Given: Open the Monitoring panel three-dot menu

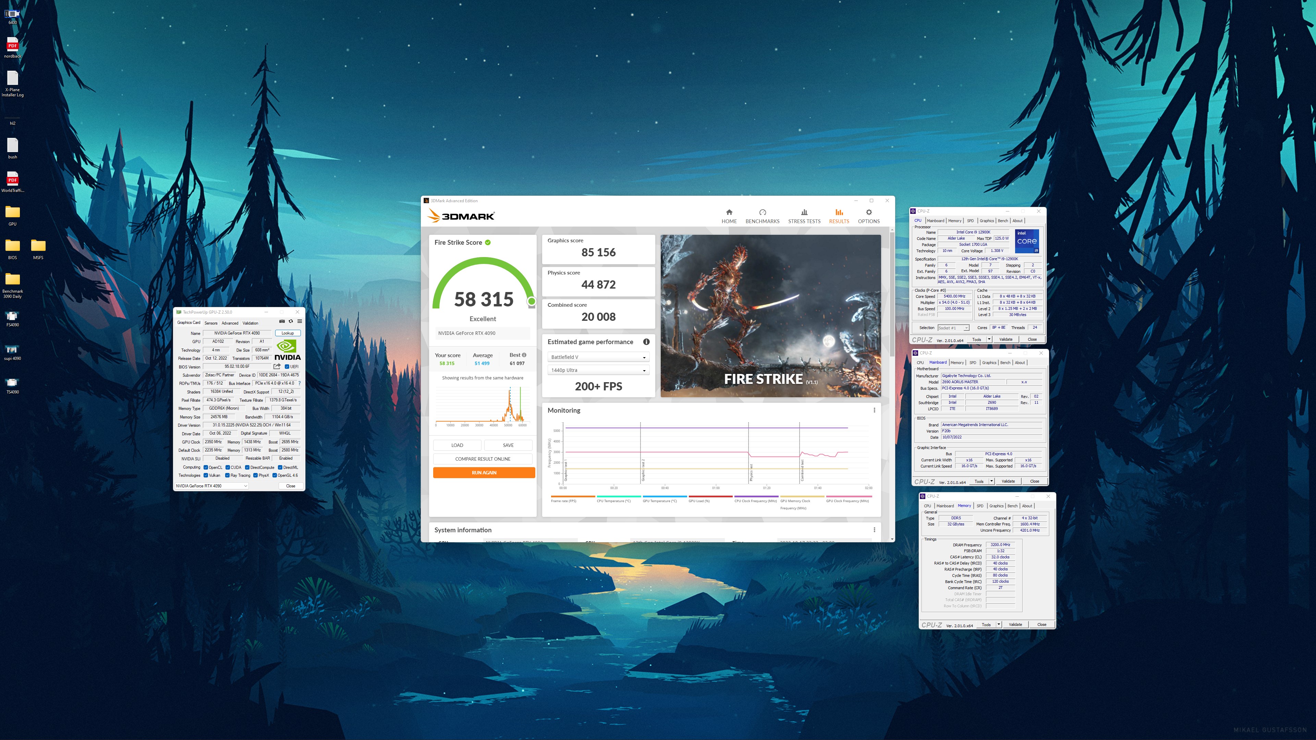Looking at the screenshot, I should 874,410.
